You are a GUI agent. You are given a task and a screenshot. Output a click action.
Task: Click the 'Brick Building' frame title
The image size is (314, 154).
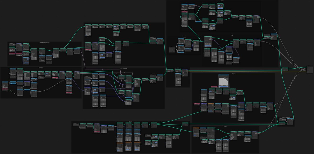(178, 68)
